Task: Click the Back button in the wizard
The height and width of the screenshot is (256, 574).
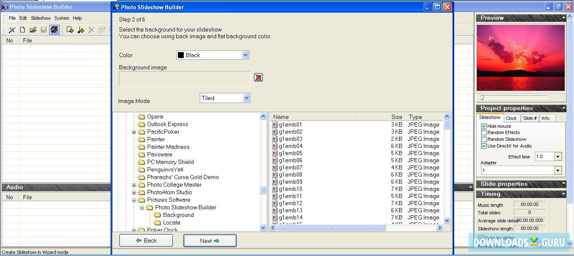Action: click(146, 240)
